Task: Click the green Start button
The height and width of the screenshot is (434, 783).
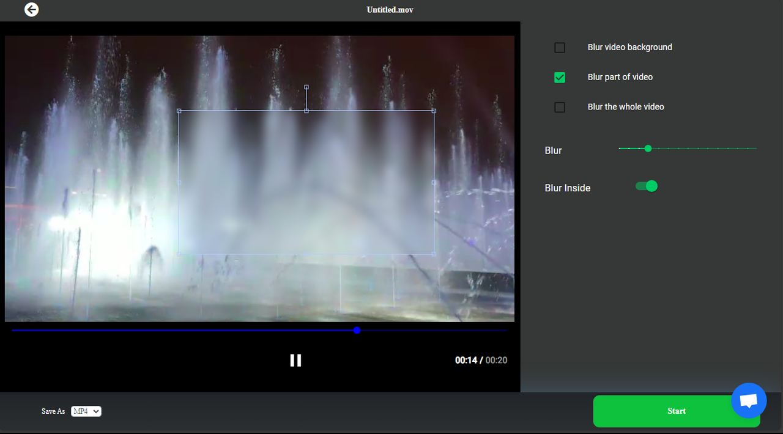Action: coord(677,411)
